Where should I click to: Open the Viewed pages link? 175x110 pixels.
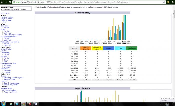point(4,56)
